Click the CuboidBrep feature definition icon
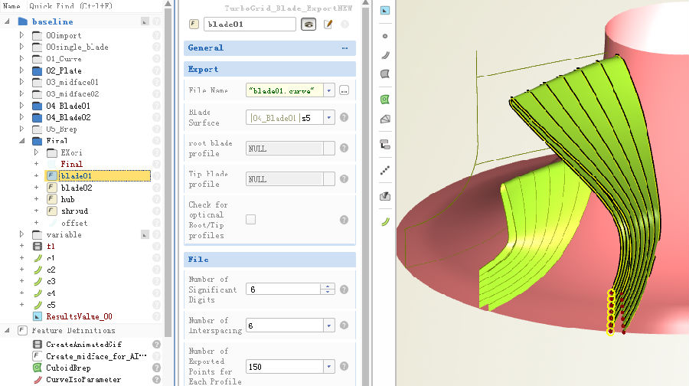The height and width of the screenshot is (386, 689). point(38,368)
